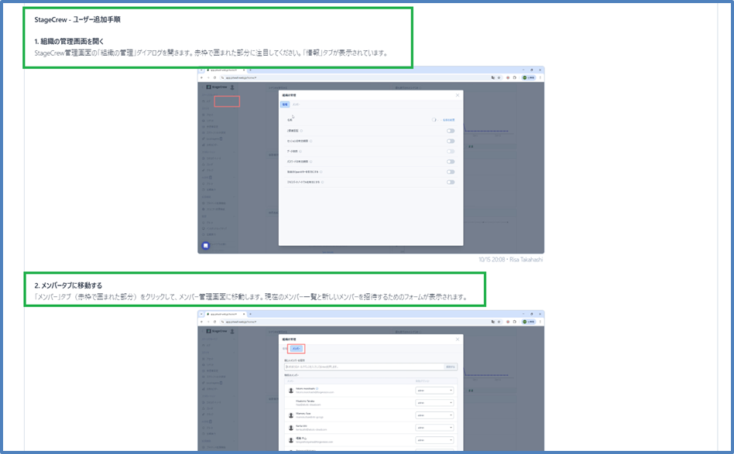Click Hisatomo Tanaka name in member list
The width and height of the screenshot is (734, 454).
(x=305, y=401)
